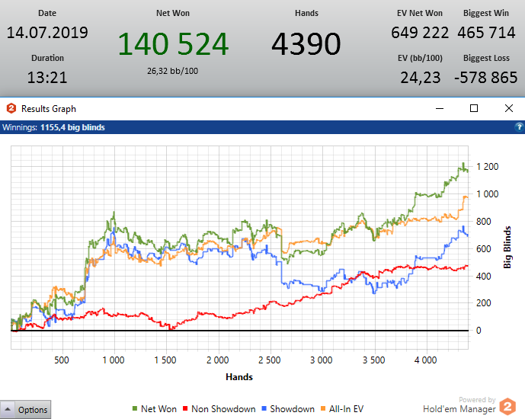Click the green Net Won legend swatch
The height and width of the screenshot is (419, 525).
click(x=135, y=408)
